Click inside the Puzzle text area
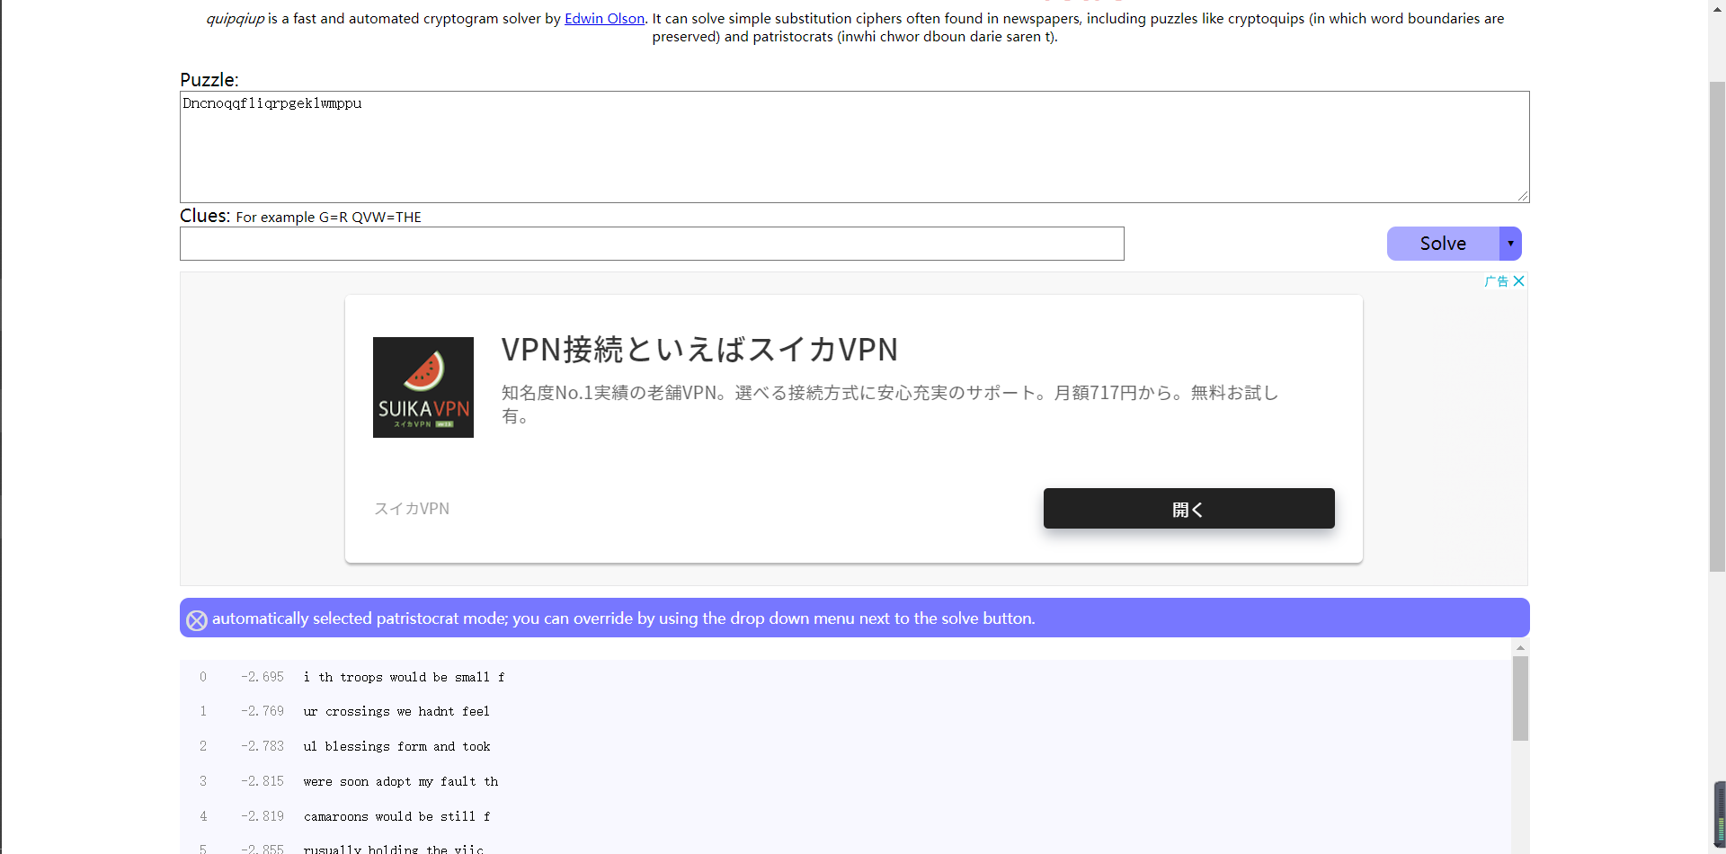1726x854 pixels. [854, 147]
